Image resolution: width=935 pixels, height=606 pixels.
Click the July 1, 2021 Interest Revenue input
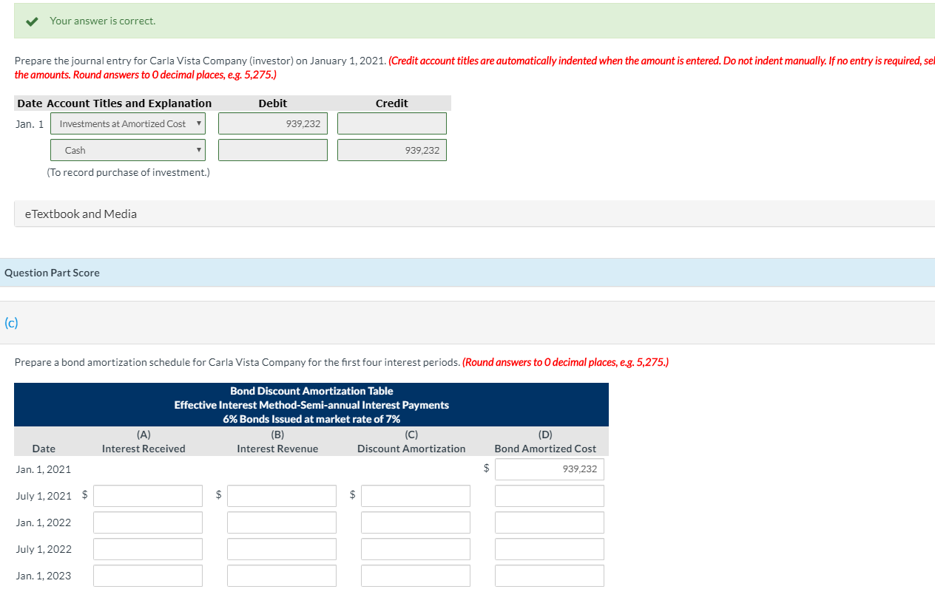pyautogui.click(x=281, y=495)
